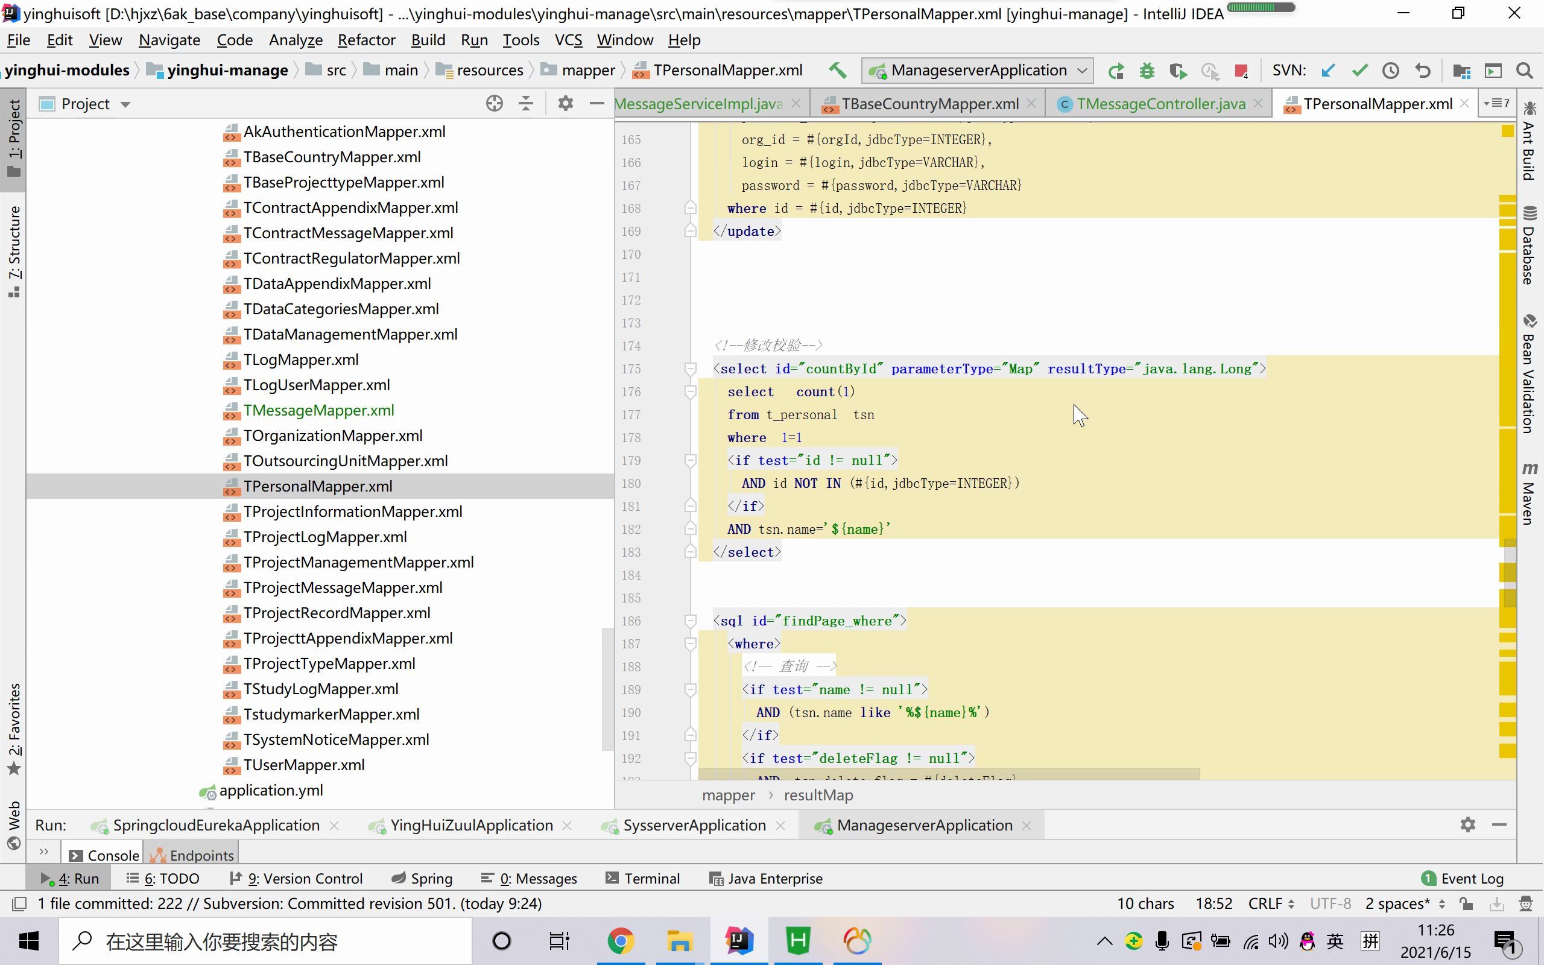The width and height of the screenshot is (1544, 965).
Task: Open the Bean Validation side panel
Action: pyautogui.click(x=1530, y=374)
